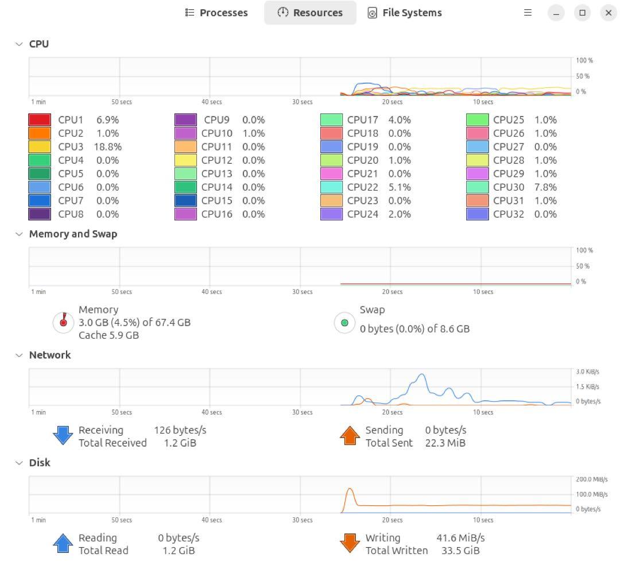Click the blue Receiving down-arrow icon
Screen dimensions: 620x573
63,436
